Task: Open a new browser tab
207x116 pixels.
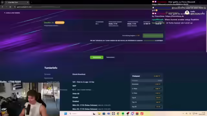Action: [32, 2]
